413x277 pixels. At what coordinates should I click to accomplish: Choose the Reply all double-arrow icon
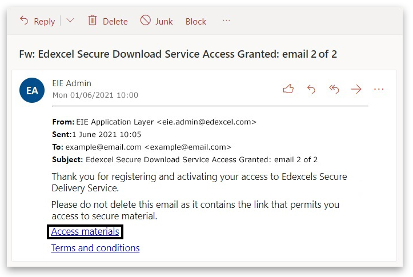334,89
